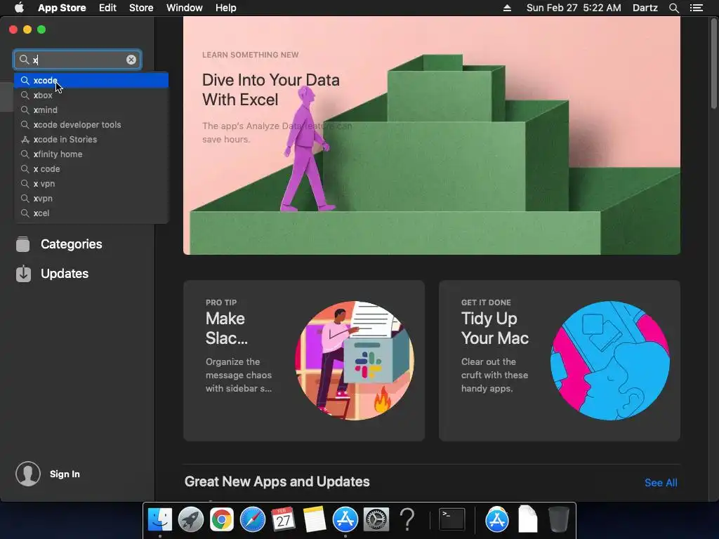Screen dimensions: 719x539
Task: Open the Categories section label
Action: pos(72,244)
